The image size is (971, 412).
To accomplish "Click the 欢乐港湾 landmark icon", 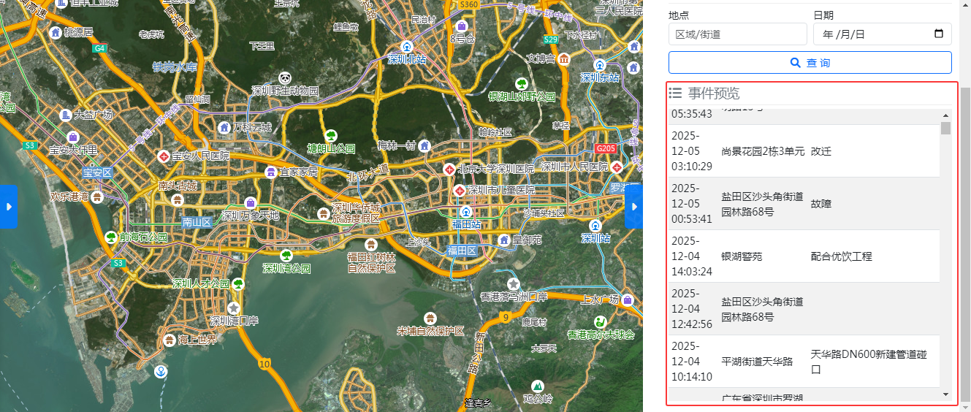I will pos(97,196).
